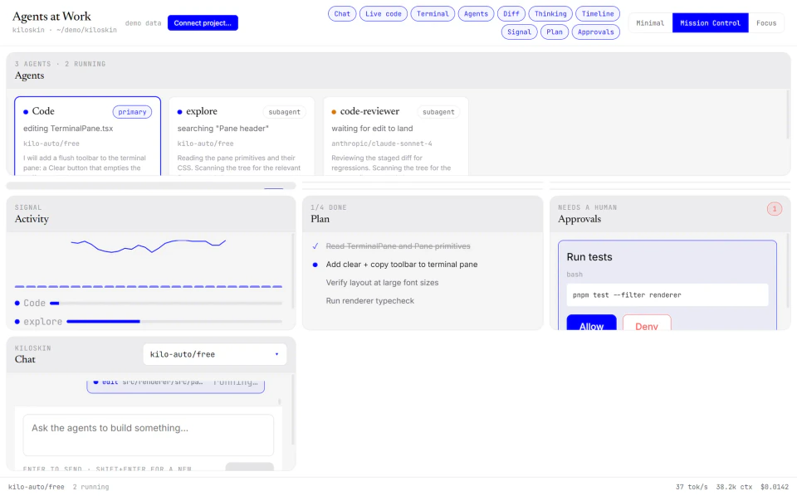Toggle the Signal panel pill
This screenshot has width=797, height=496.
click(519, 32)
